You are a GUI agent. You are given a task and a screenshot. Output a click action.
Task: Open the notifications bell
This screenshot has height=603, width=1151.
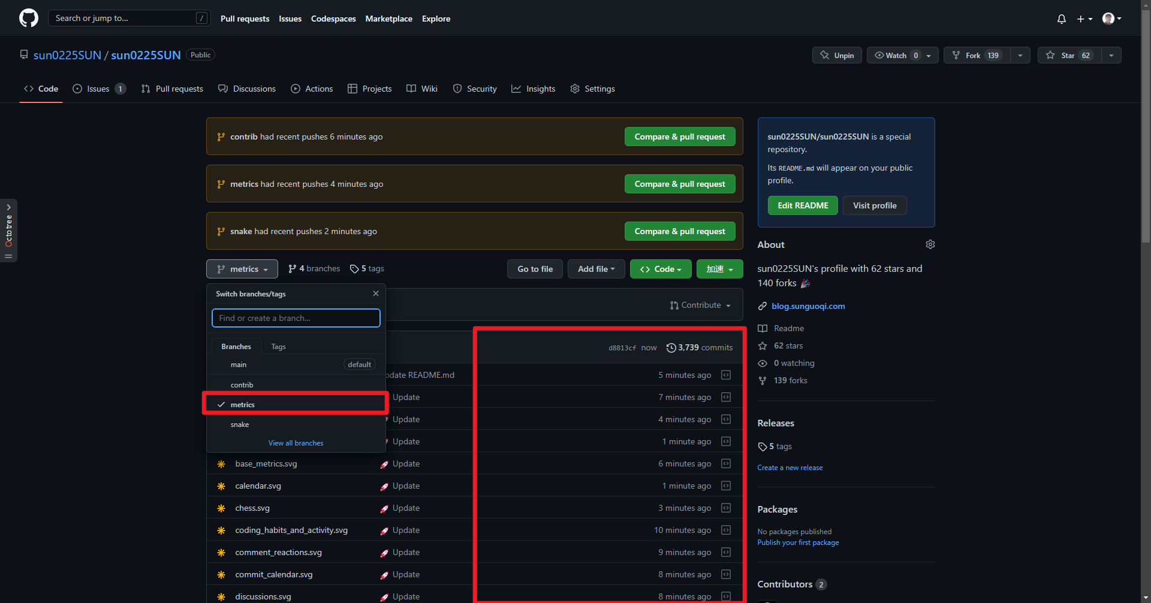tap(1061, 19)
